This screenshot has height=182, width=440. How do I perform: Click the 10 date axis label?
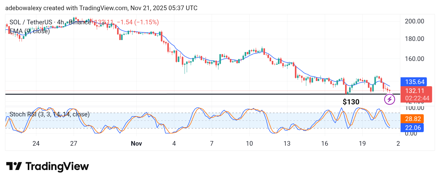(249, 144)
